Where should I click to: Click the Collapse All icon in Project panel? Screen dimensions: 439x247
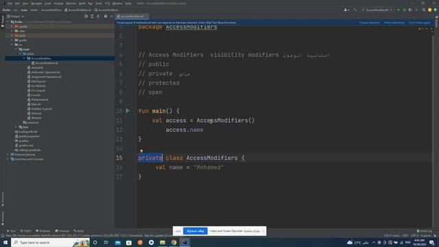[98, 16]
